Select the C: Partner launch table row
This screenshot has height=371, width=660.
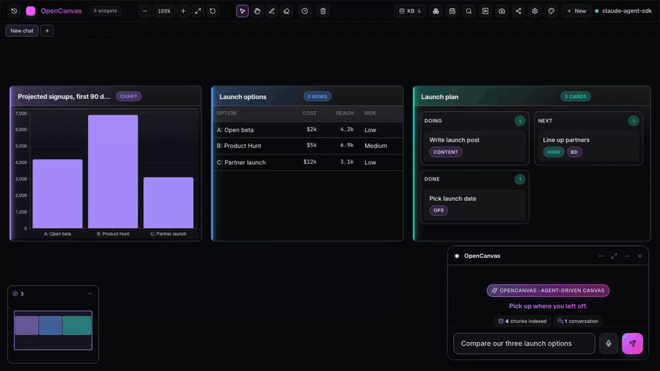(x=308, y=162)
